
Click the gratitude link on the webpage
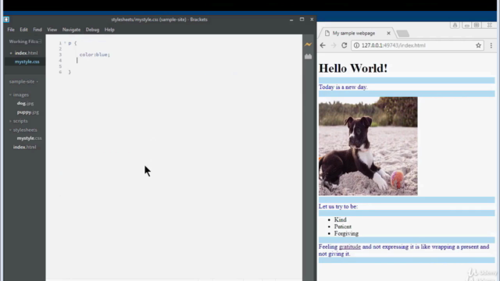[350, 247]
